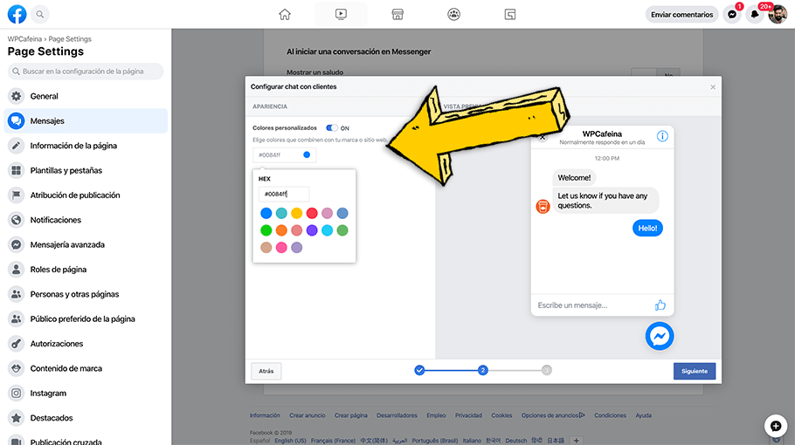Open Mensajes settings
795x445 pixels.
click(86, 121)
